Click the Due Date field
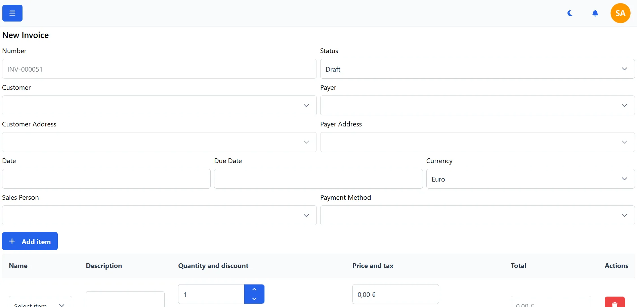637x307 pixels. coord(318,179)
